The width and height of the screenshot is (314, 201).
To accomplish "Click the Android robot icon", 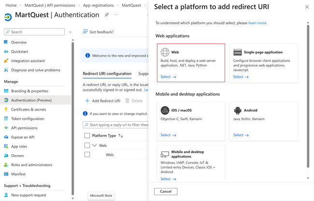I will pyautogui.click(x=238, y=110).
